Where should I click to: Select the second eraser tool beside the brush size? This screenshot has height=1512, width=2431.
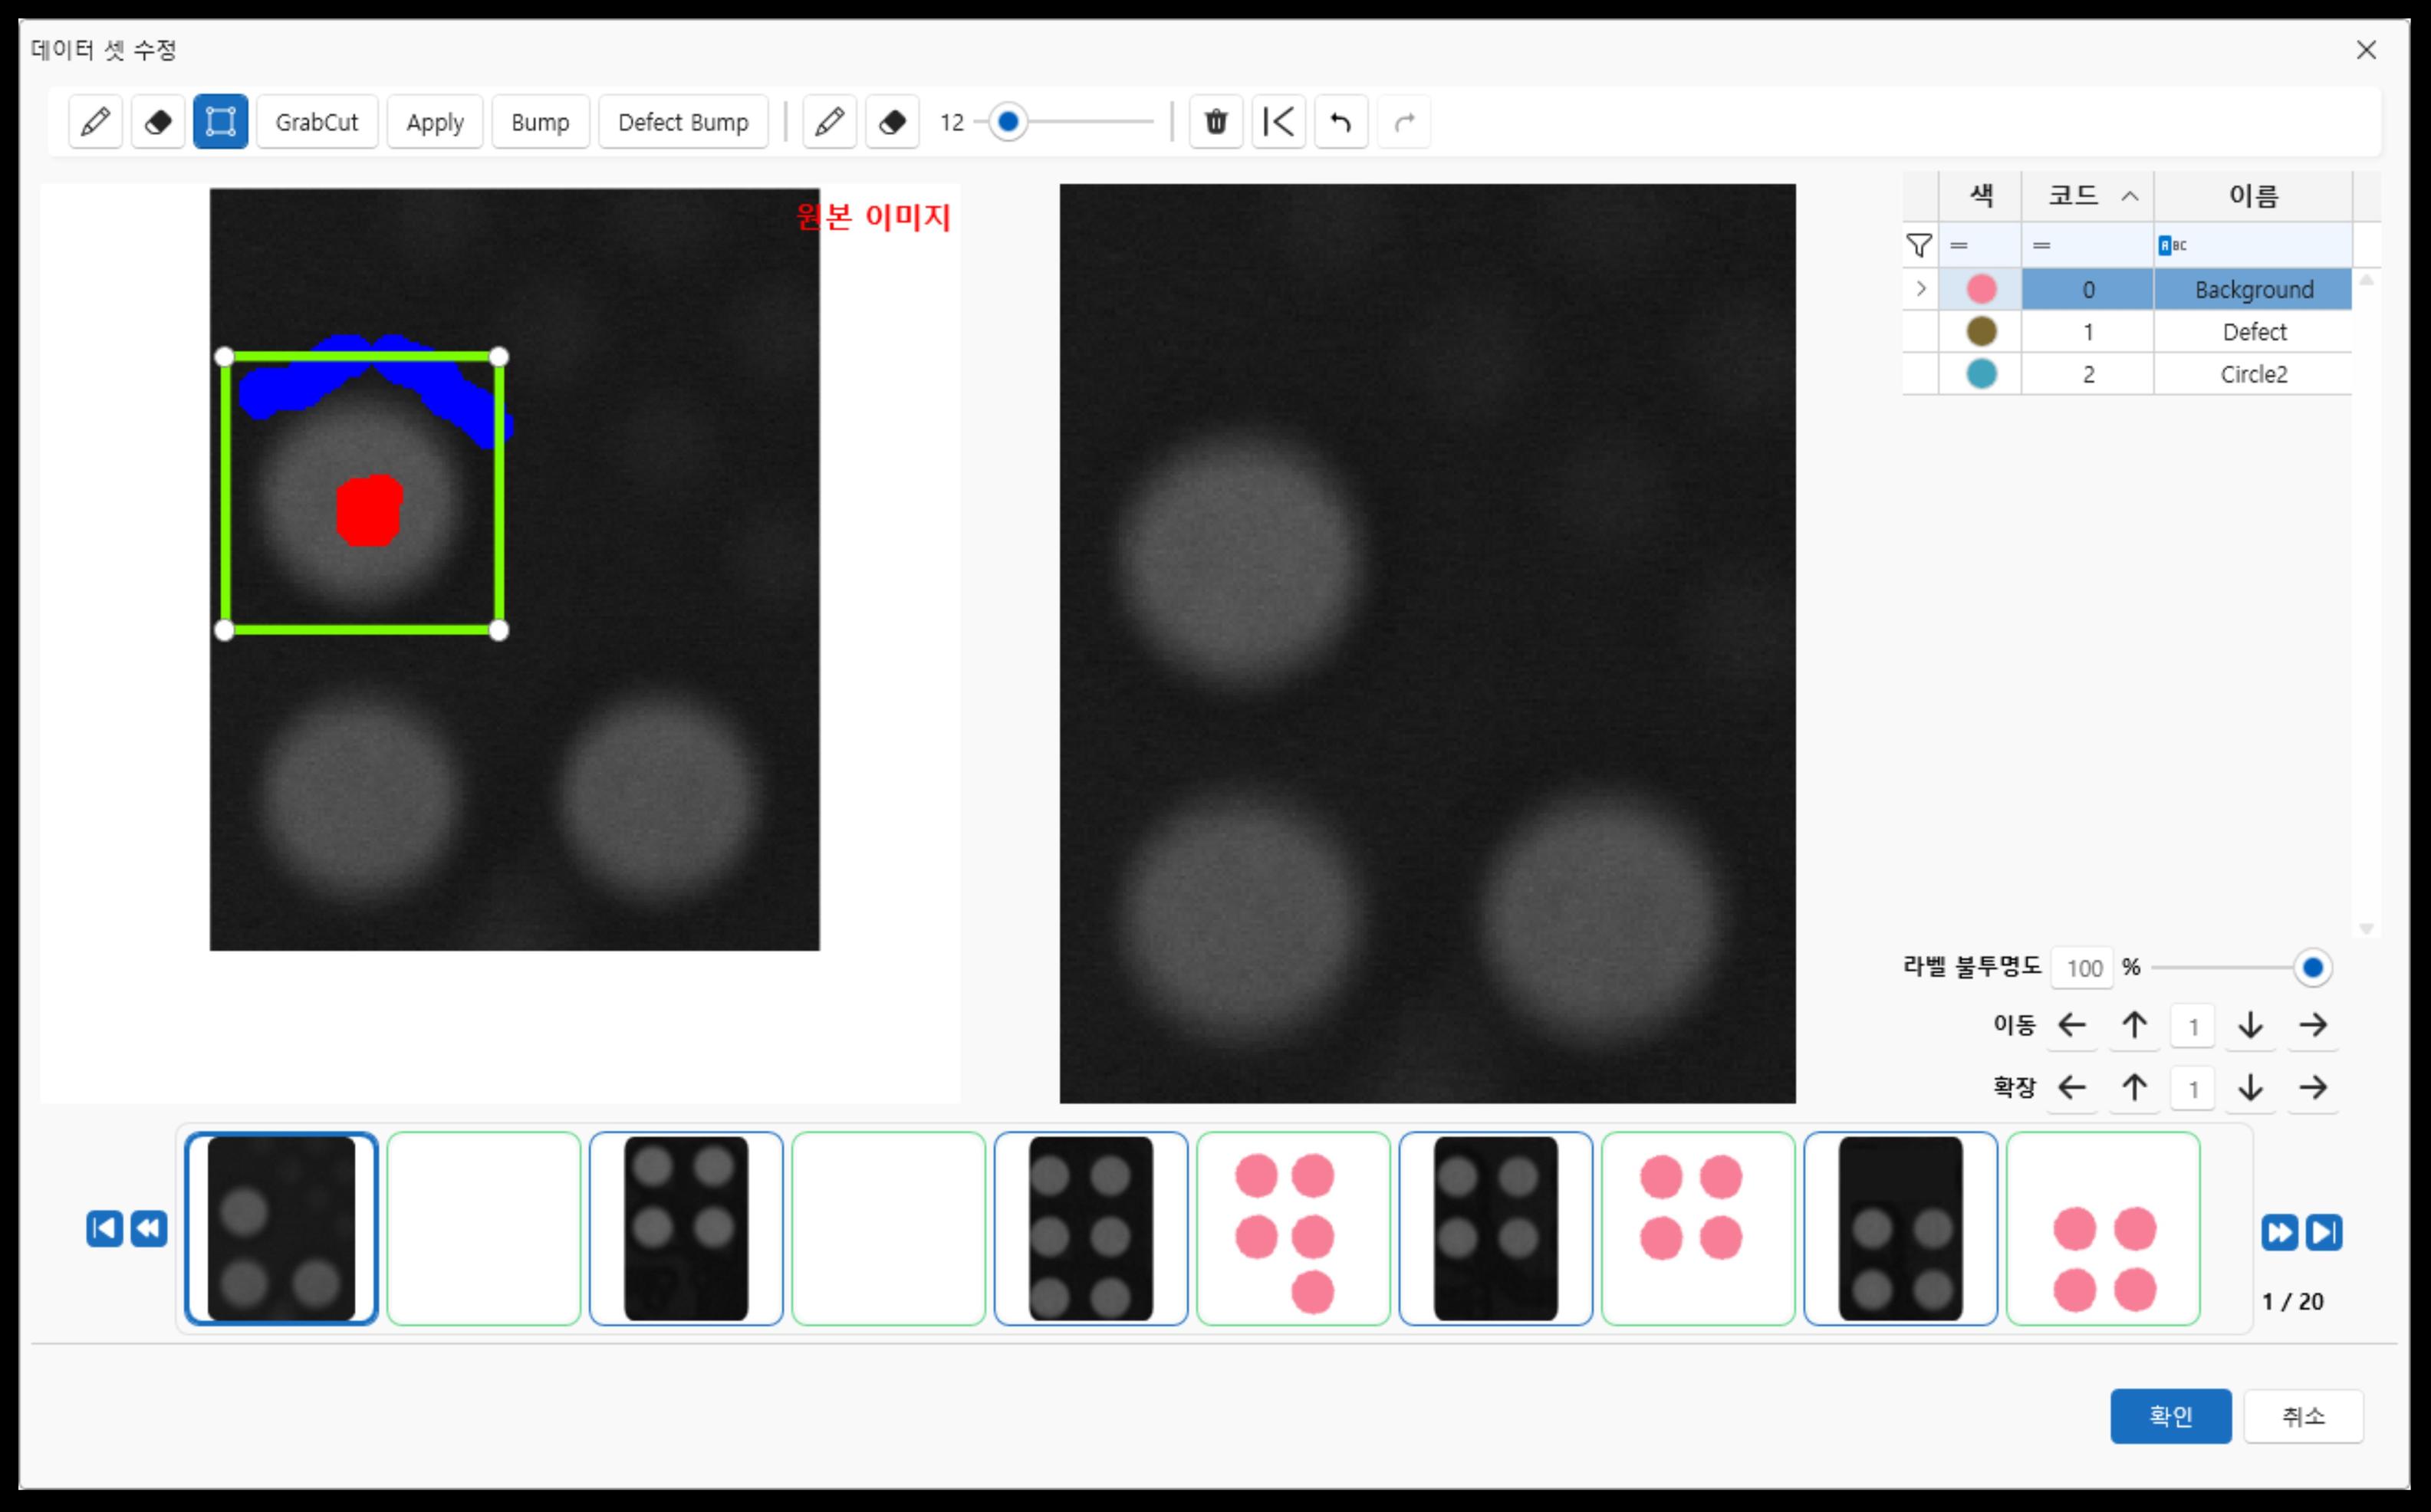pyautogui.click(x=892, y=122)
